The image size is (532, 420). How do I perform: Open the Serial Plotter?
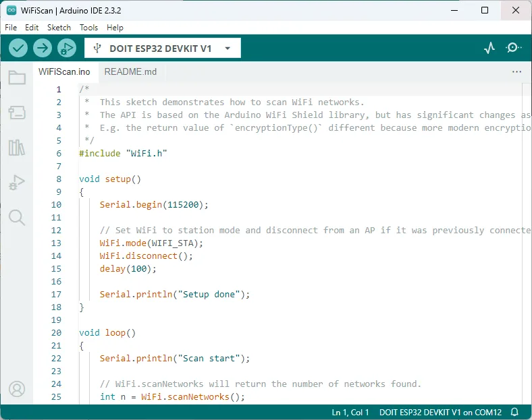pyautogui.click(x=489, y=48)
